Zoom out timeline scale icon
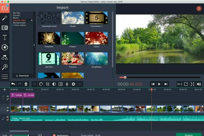 point(11,135)
